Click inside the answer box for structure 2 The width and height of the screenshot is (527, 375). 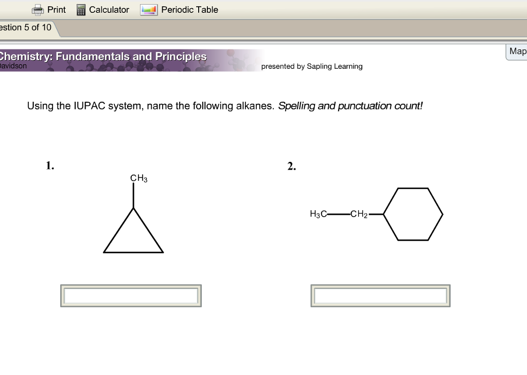coord(381,295)
